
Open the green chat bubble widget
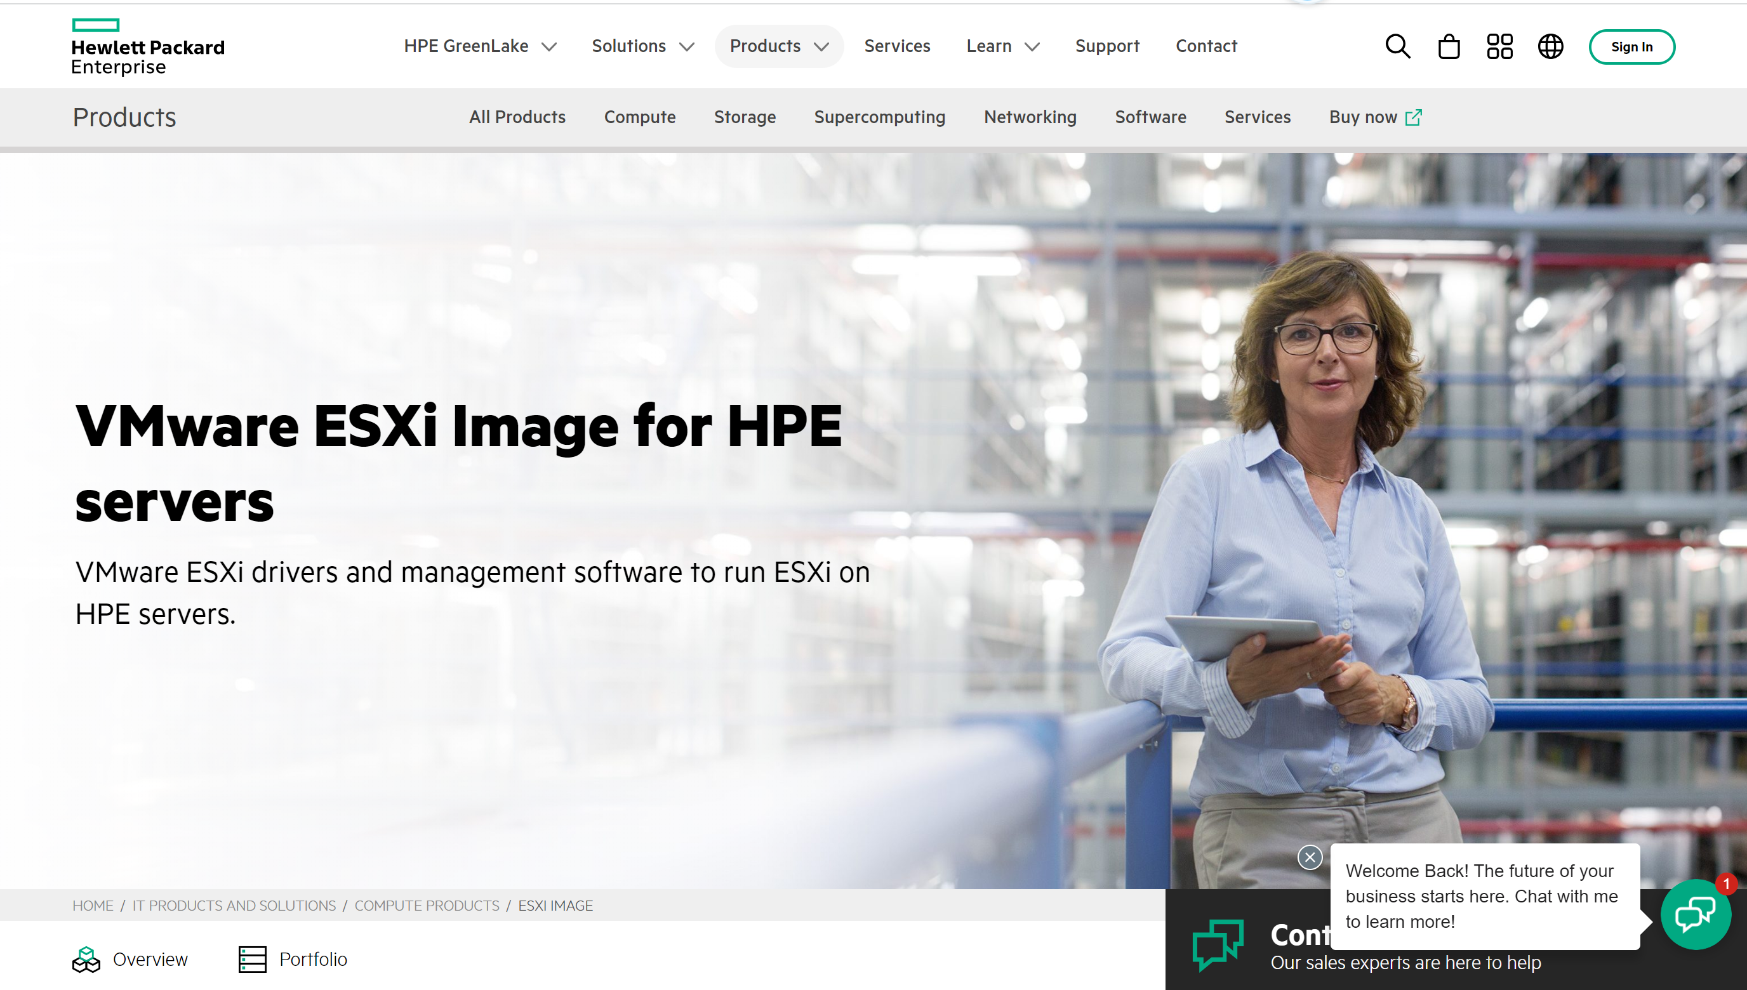[1696, 914]
